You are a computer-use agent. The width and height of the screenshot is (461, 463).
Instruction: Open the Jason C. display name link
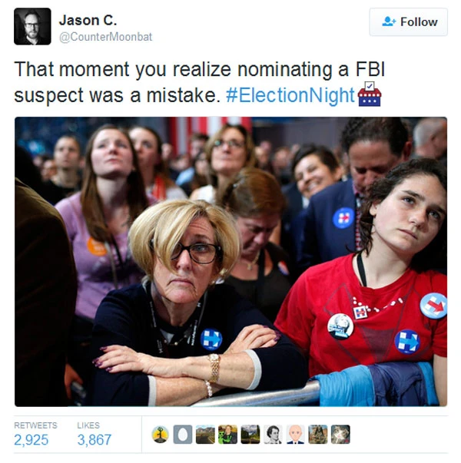click(88, 21)
